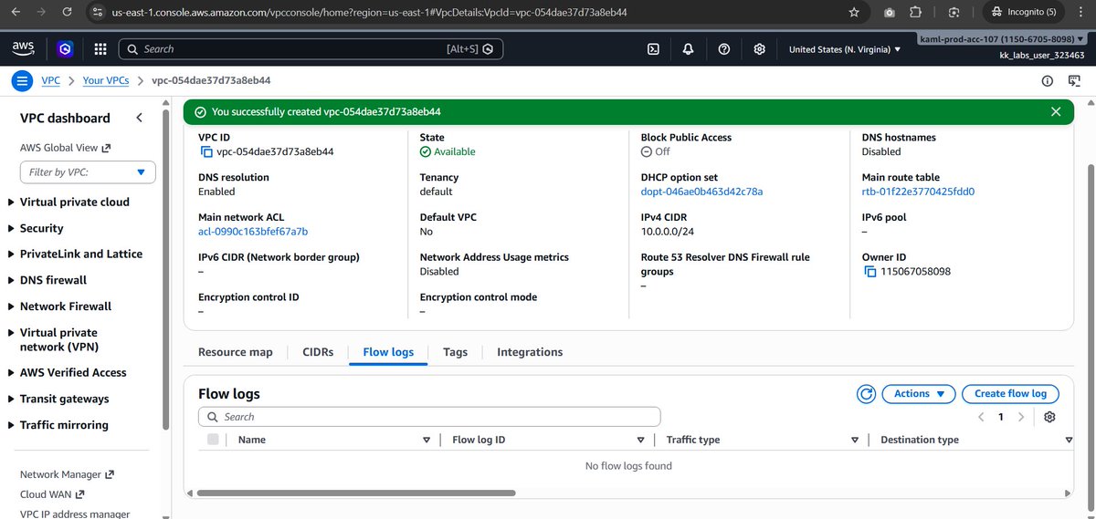This screenshot has width=1096, height=519.
Task: Copy the VPC ID to clipboard
Action: point(205,152)
